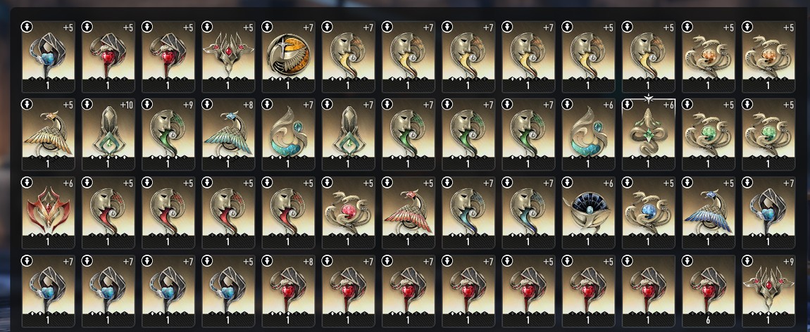Select the teal swirl ornament marked +7
The width and height of the screenshot is (810, 332).
[288, 134]
